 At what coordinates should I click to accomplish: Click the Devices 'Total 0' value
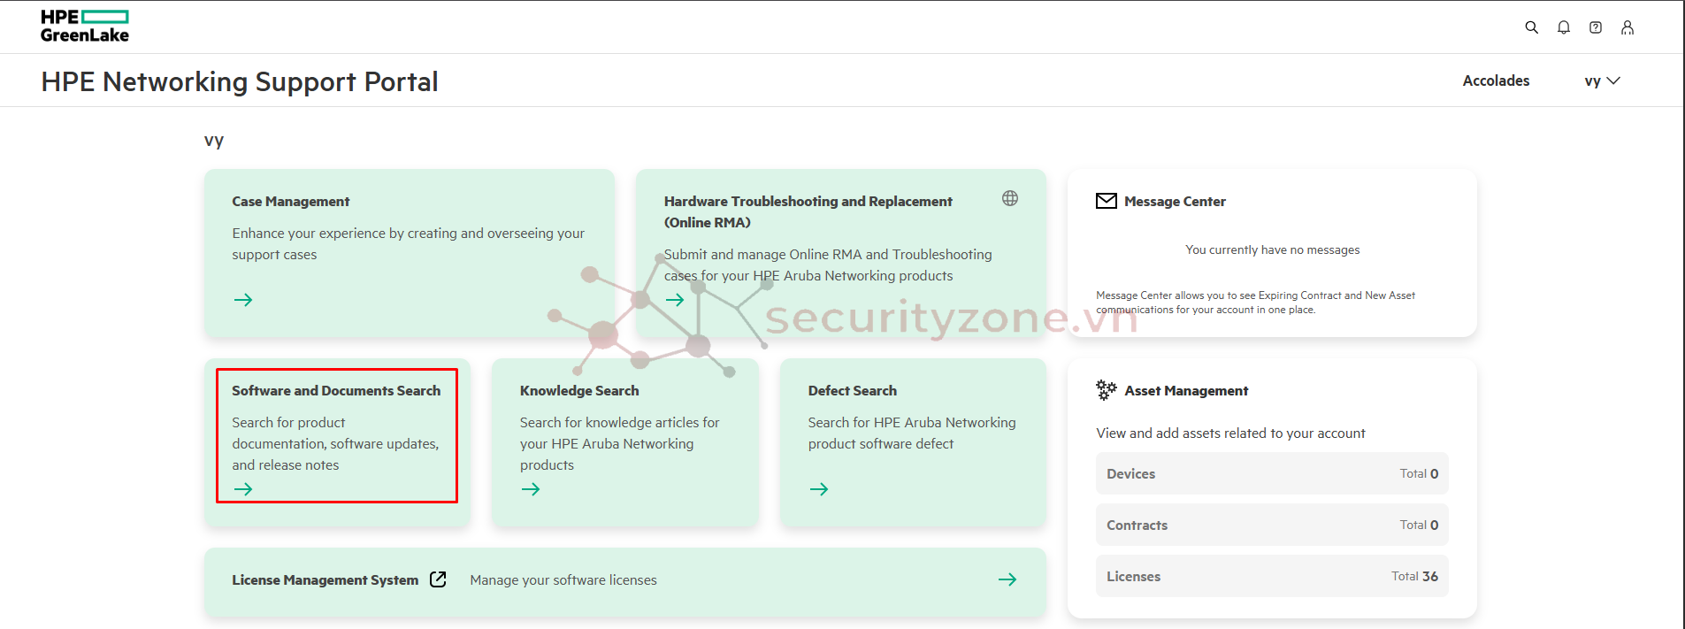[x=1419, y=473]
